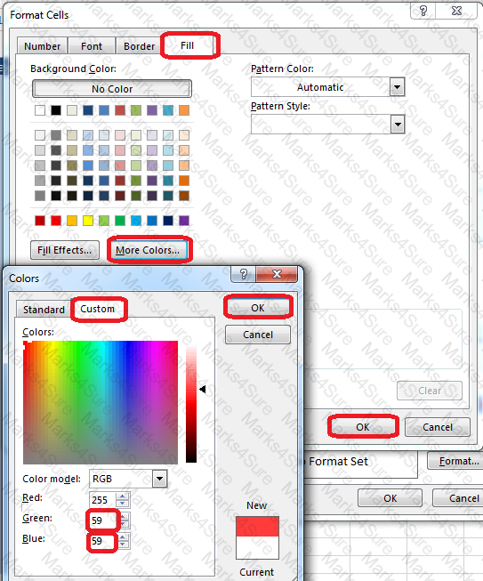Open Fill Effects dialog
This screenshot has height=581, width=483.
pos(64,250)
